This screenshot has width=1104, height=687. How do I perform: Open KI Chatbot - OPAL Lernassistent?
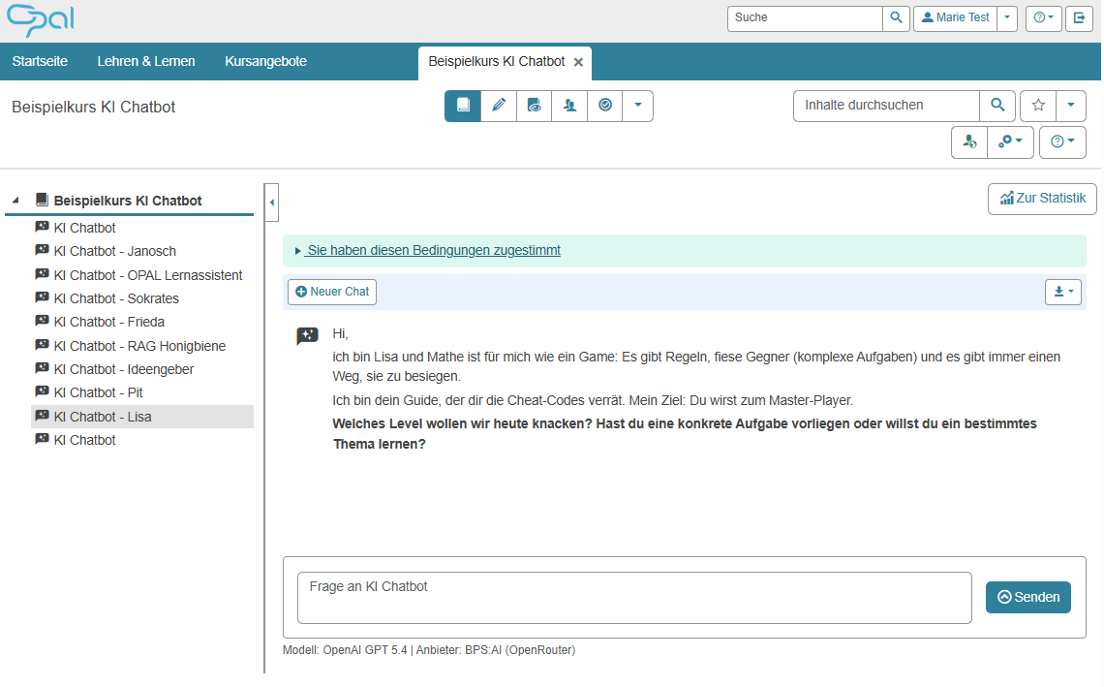148,275
